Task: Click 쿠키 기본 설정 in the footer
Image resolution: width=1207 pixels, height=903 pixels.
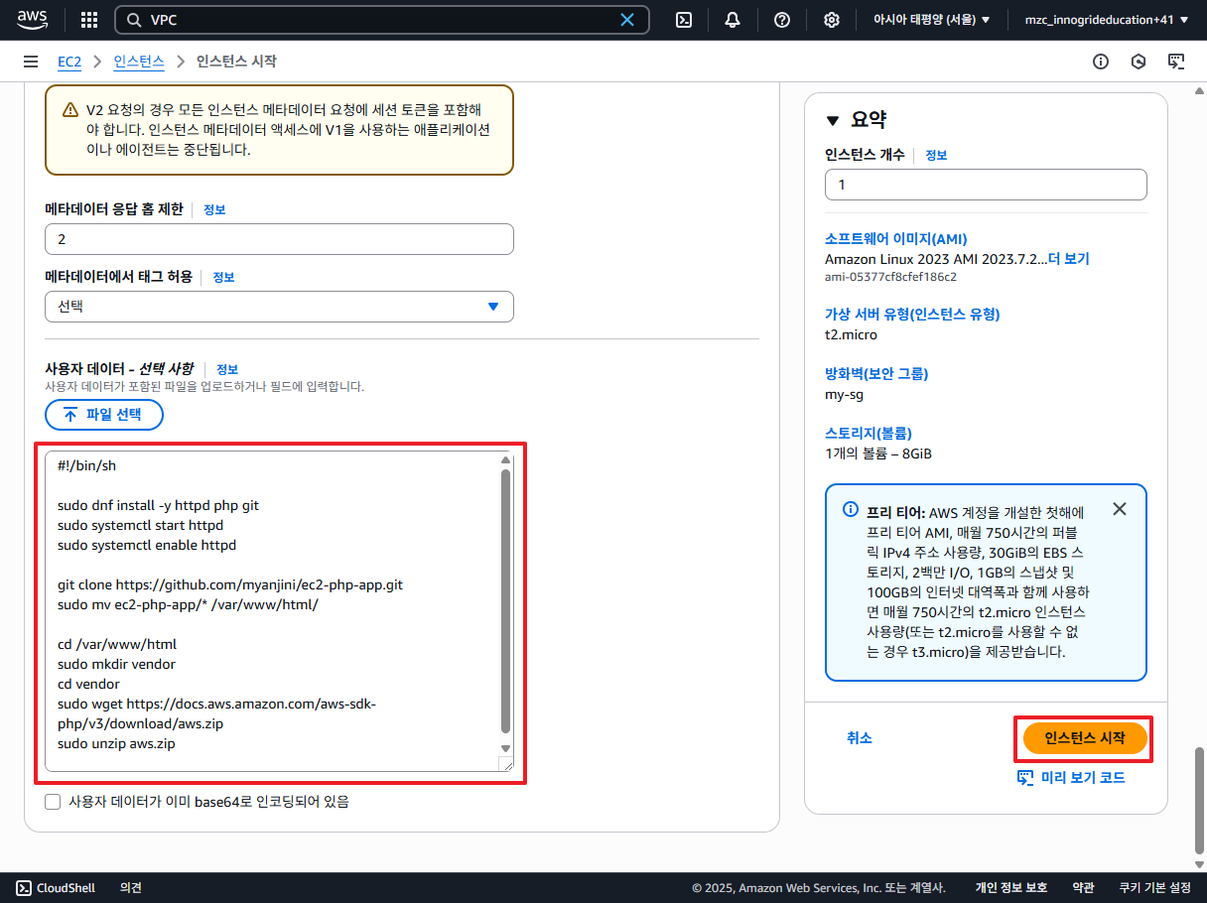Action: tap(1154, 888)
